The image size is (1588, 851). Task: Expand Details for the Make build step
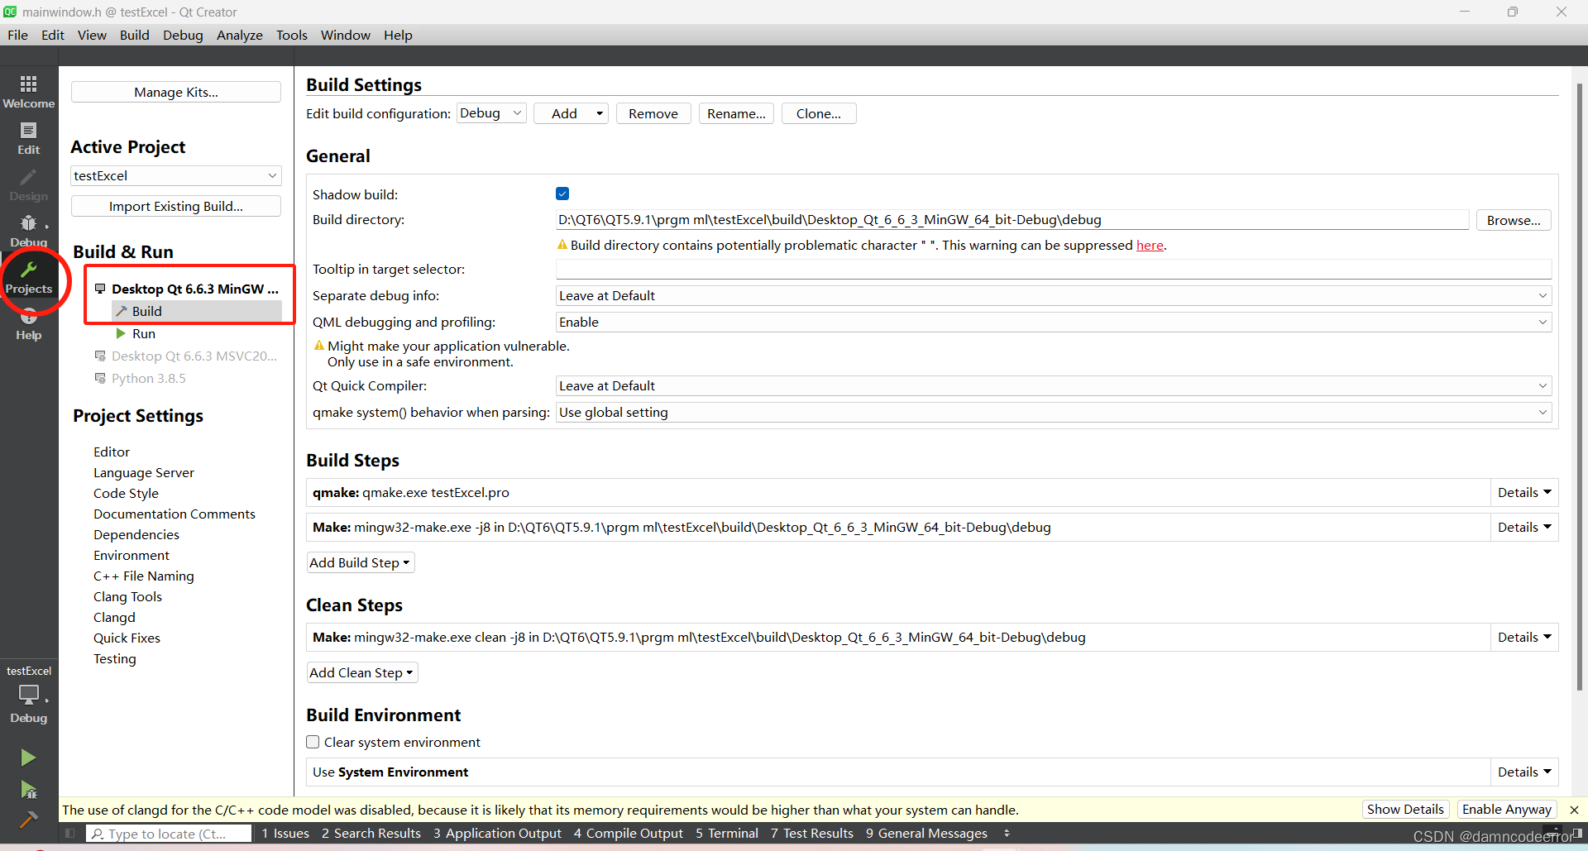(1524, 527)
